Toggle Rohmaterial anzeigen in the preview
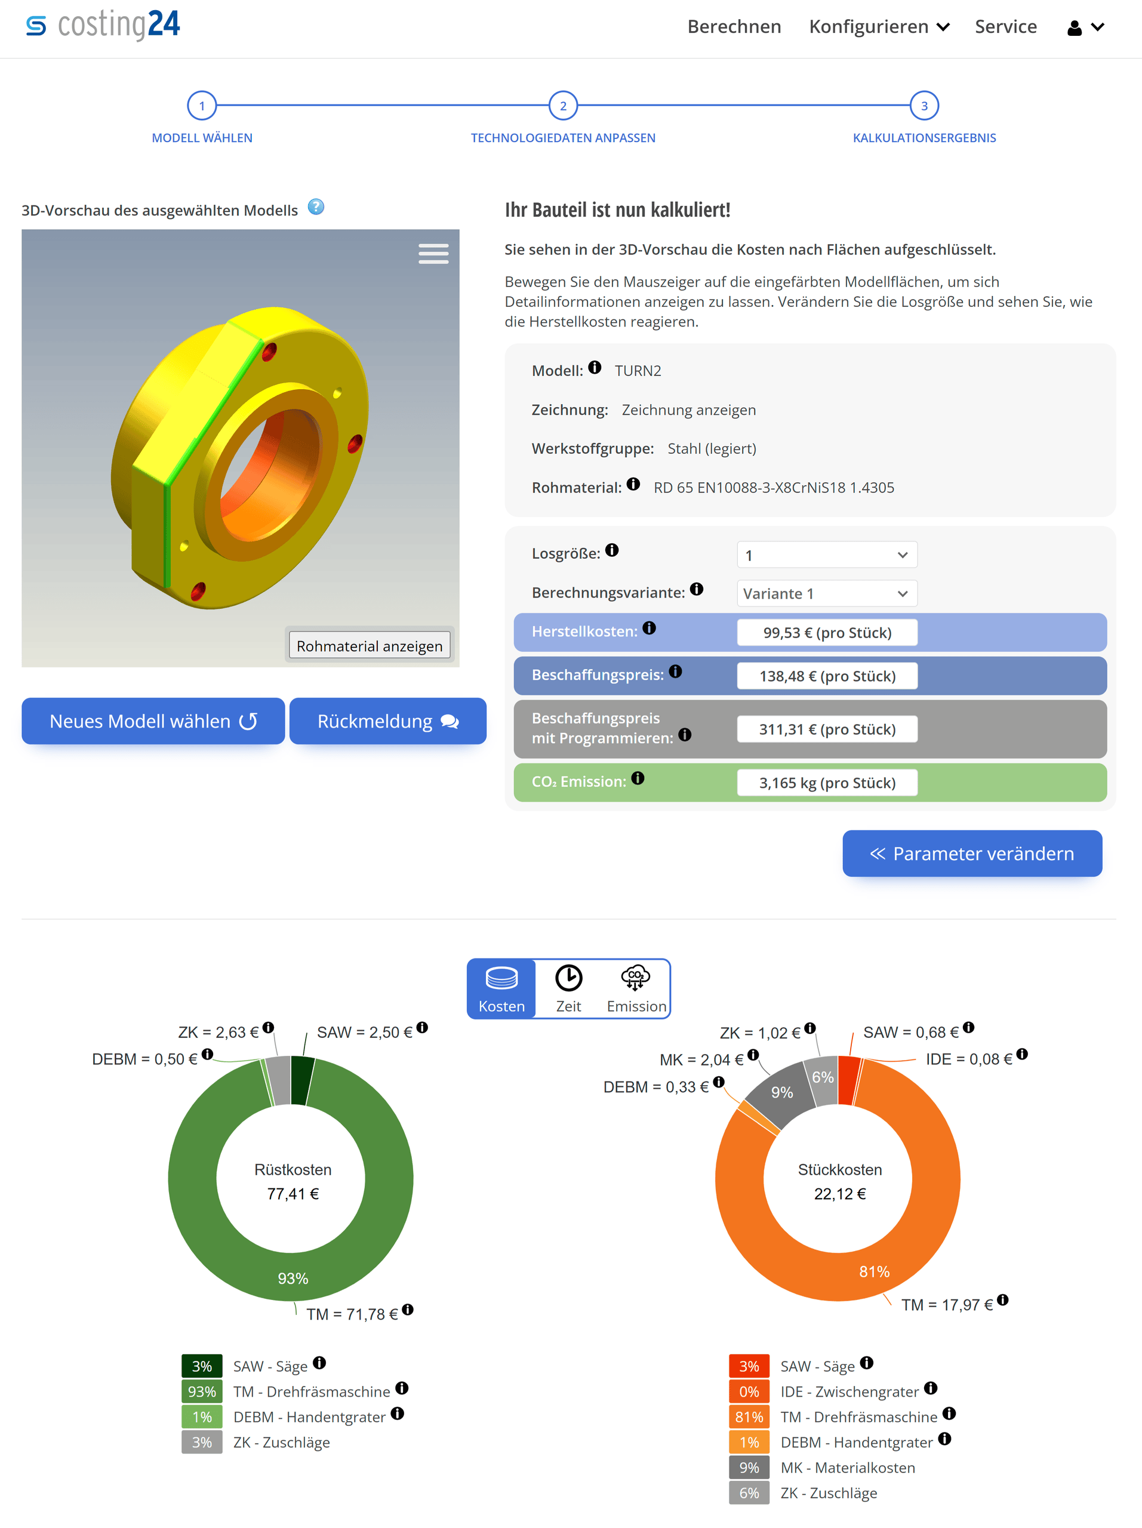Viewport: 1142px width, 1528px height. (x=370, y=645)
